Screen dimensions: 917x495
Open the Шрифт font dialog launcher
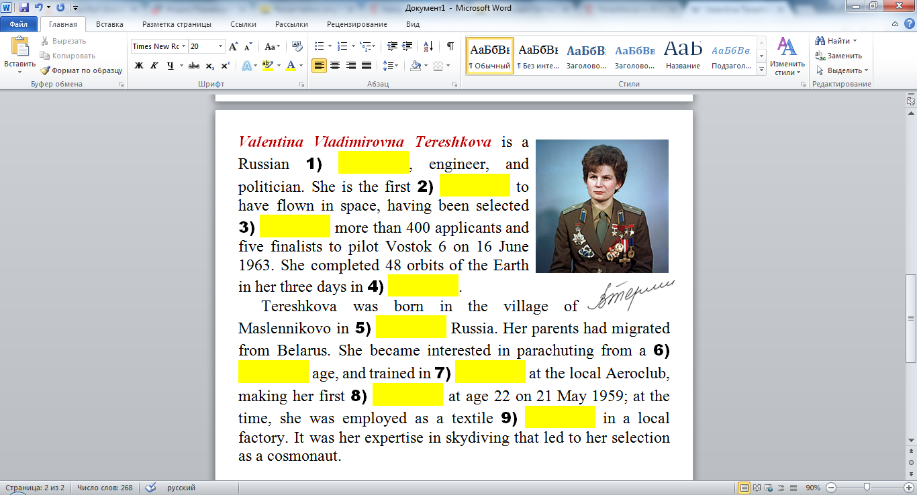[x=302, y=85]
